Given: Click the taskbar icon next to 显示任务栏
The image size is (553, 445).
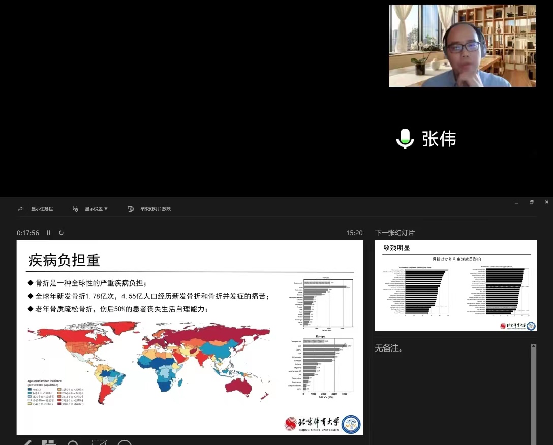Looking at the screenshot, I should (x=21, y=209).
